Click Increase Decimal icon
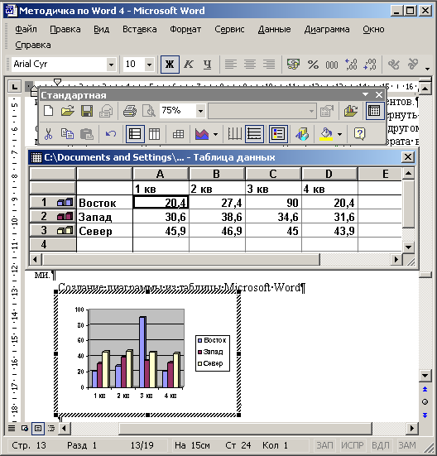This screenshot has height=456, width=437. [x=351, y=65]
